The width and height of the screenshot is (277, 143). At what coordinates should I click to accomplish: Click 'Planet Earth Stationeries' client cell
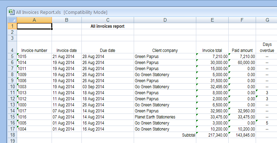(165, 117)
